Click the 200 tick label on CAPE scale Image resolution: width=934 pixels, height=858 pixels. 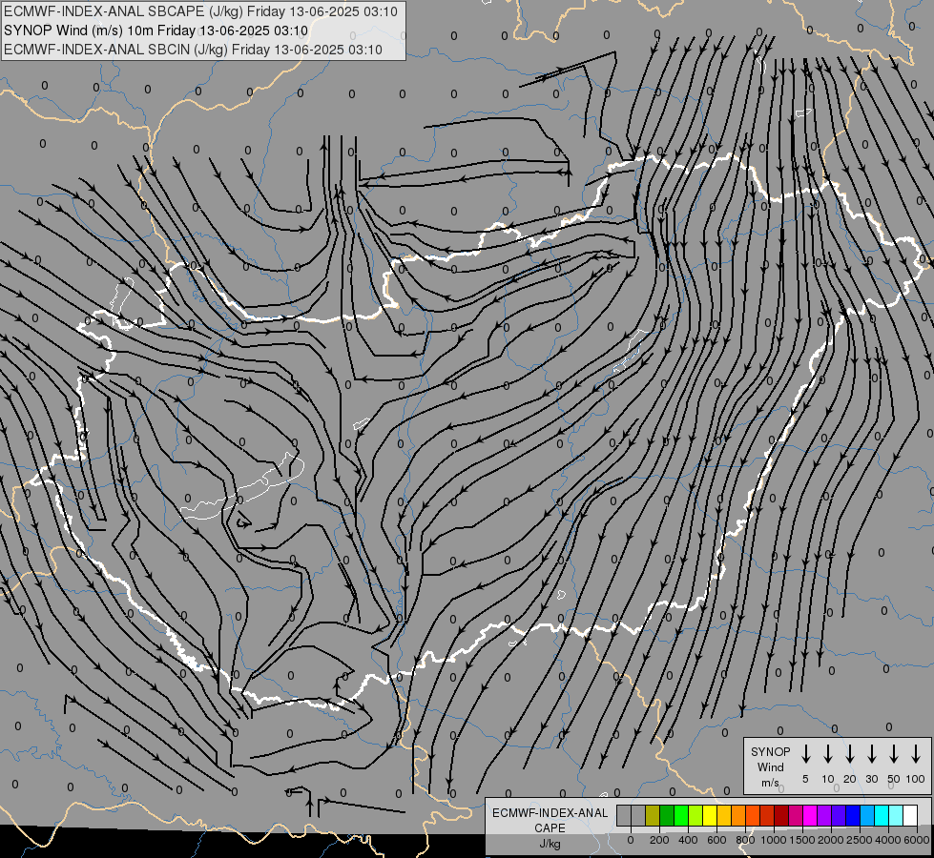click(659, 840)
